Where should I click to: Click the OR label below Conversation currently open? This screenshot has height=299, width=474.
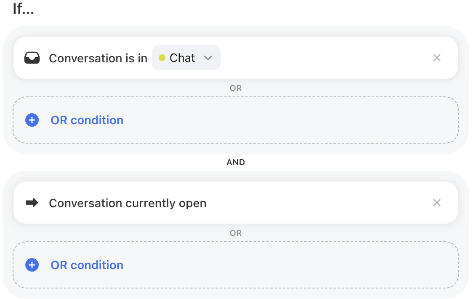[236, 233]
